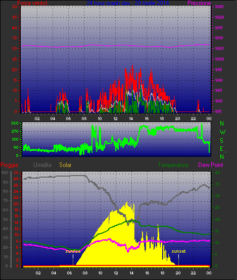Click the Forza vento axis title

(32, 3)
